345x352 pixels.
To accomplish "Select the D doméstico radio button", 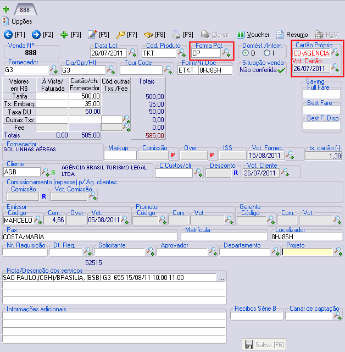I will tap(246, 53).
